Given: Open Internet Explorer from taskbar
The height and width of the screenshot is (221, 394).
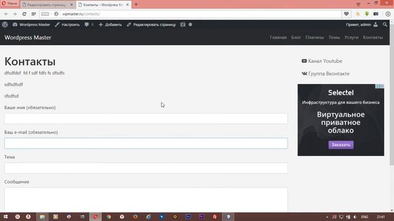Looking at the screenshot, I should click(x=148, y=217).
